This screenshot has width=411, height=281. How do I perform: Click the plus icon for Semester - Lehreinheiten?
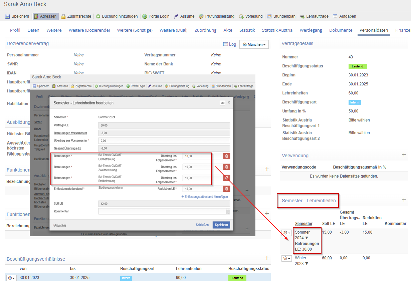click(404, 200)
